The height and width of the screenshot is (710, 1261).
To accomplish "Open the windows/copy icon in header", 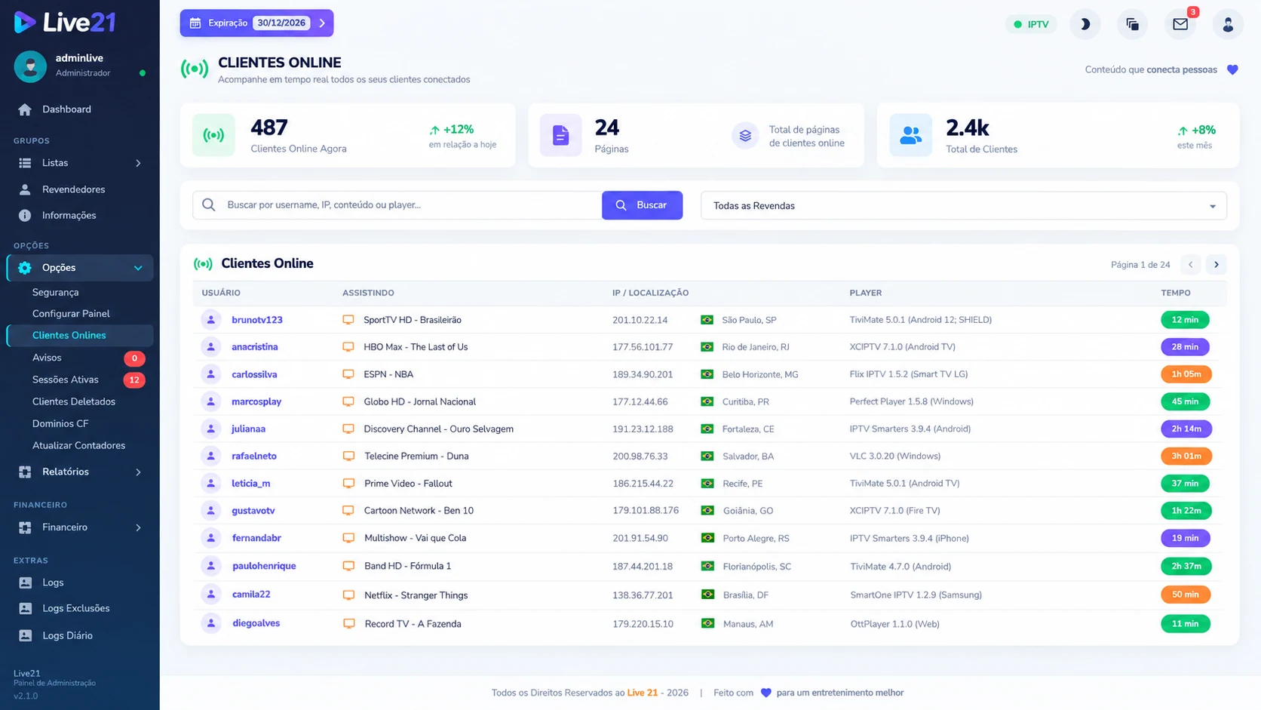I will 1132,24.
